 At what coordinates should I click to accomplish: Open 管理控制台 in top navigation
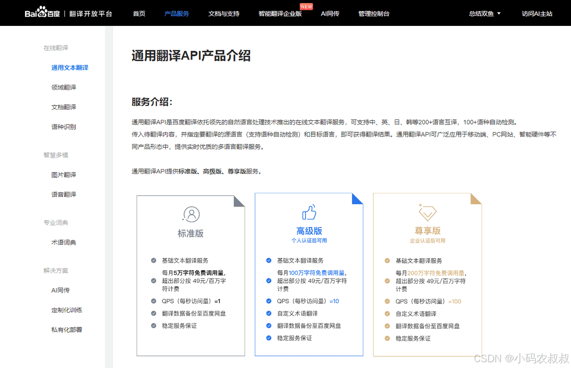[x=374, y=14]
